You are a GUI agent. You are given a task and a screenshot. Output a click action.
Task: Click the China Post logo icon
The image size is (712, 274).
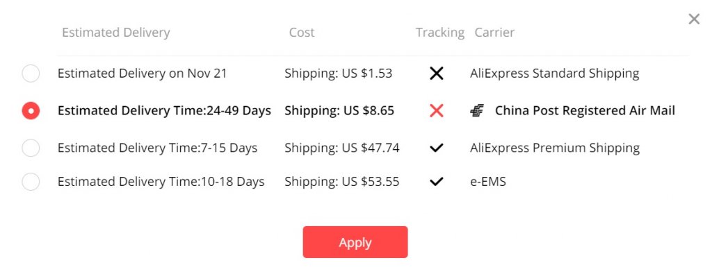click(x=477, y=110)
